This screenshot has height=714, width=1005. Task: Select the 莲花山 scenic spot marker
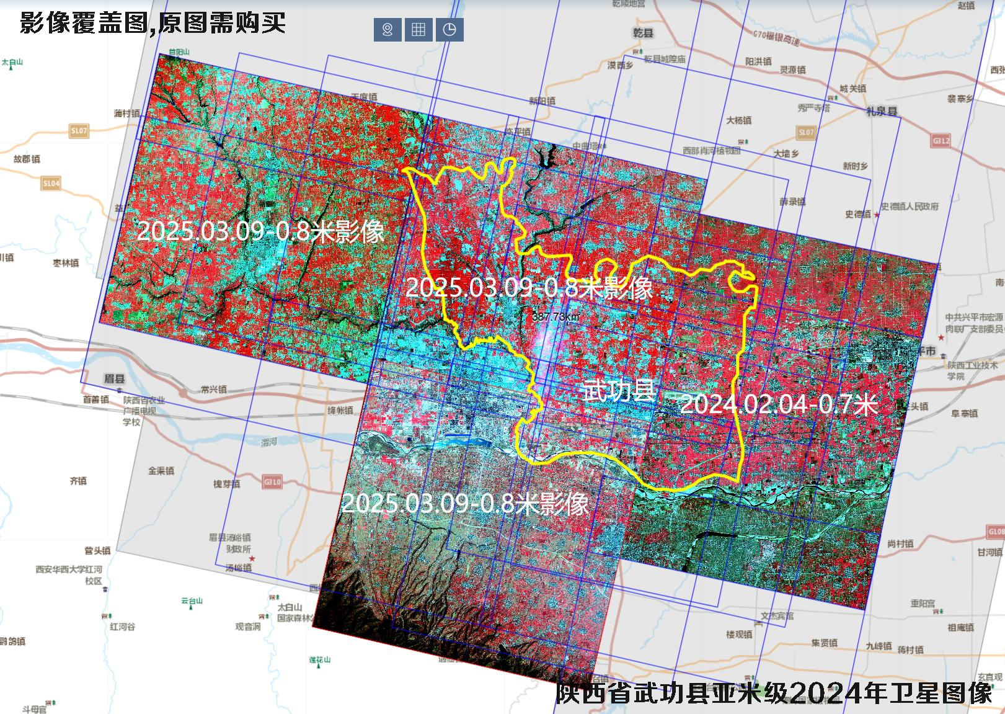pyautogui.click(x=319, y=660)
